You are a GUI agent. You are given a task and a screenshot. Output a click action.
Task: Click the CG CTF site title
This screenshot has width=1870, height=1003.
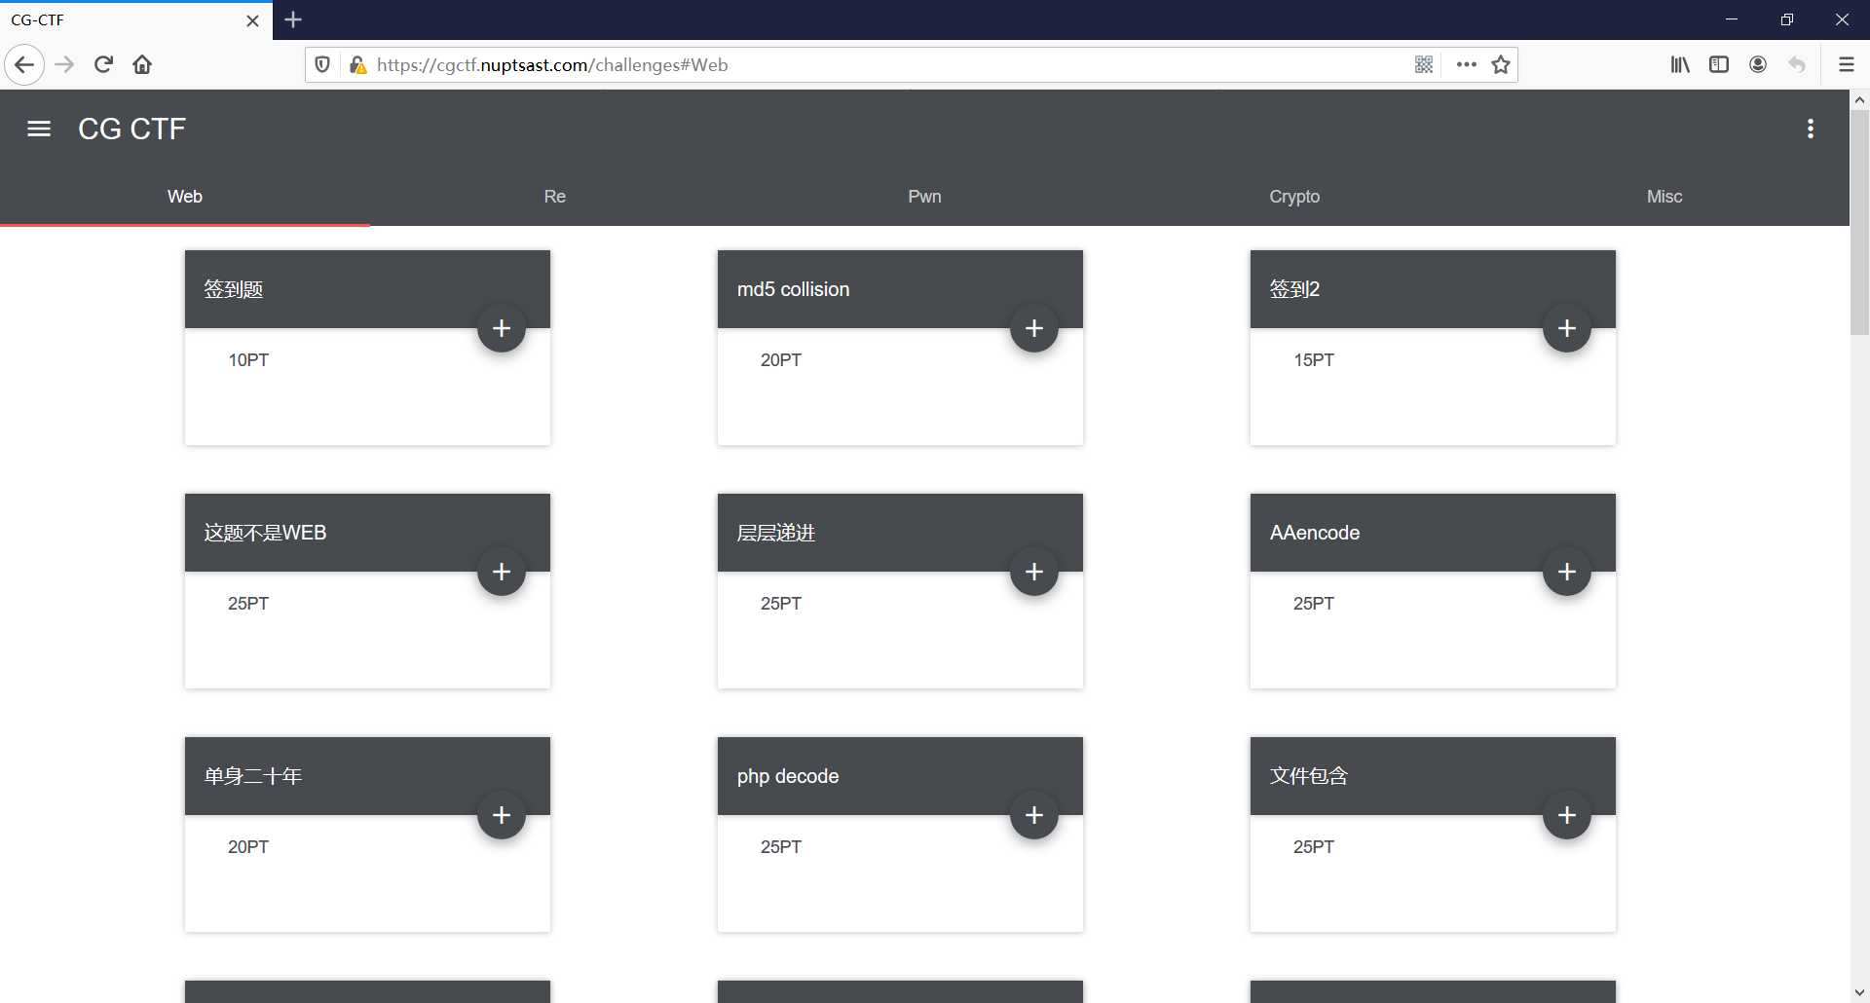(x=131, y=129)
